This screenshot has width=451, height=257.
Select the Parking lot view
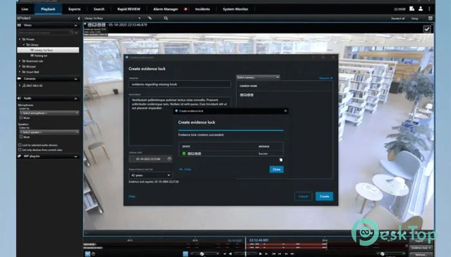(x=41, y=56)
